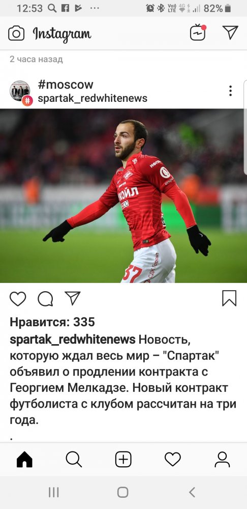Image resolution: width=247 pixels, height=509 pixels.
Task: Tap the hashtag avatar thumbnail
Action: tap(20, 91)
